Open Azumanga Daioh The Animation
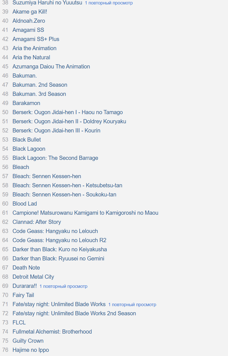The image size is (228, 356). click(x=51, y=66)
